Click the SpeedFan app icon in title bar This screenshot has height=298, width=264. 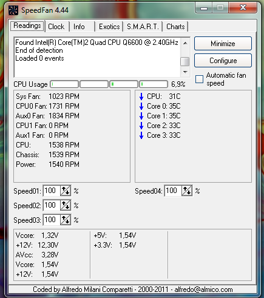[13, 10]
